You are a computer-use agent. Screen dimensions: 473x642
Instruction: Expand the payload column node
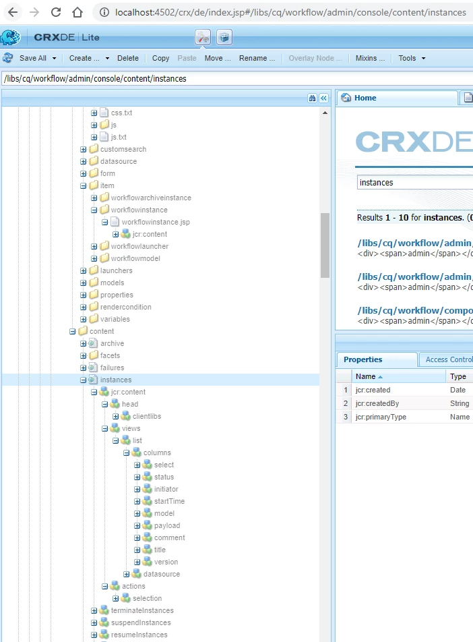(x=137, y=526)
